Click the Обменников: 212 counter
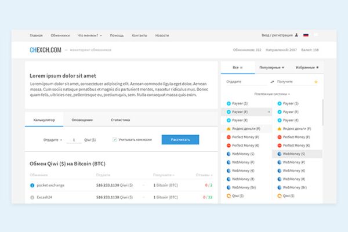 point(247,50)
